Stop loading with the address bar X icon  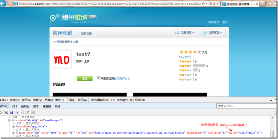point(218,4)
